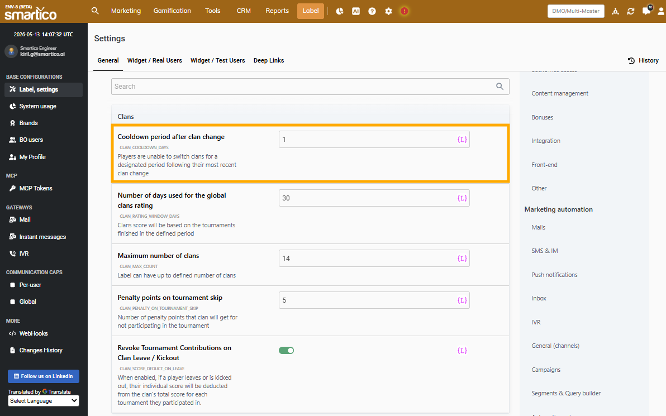Click the {L} icon for global clans rating days
The image size is (666, 416).
pos(462,198)
